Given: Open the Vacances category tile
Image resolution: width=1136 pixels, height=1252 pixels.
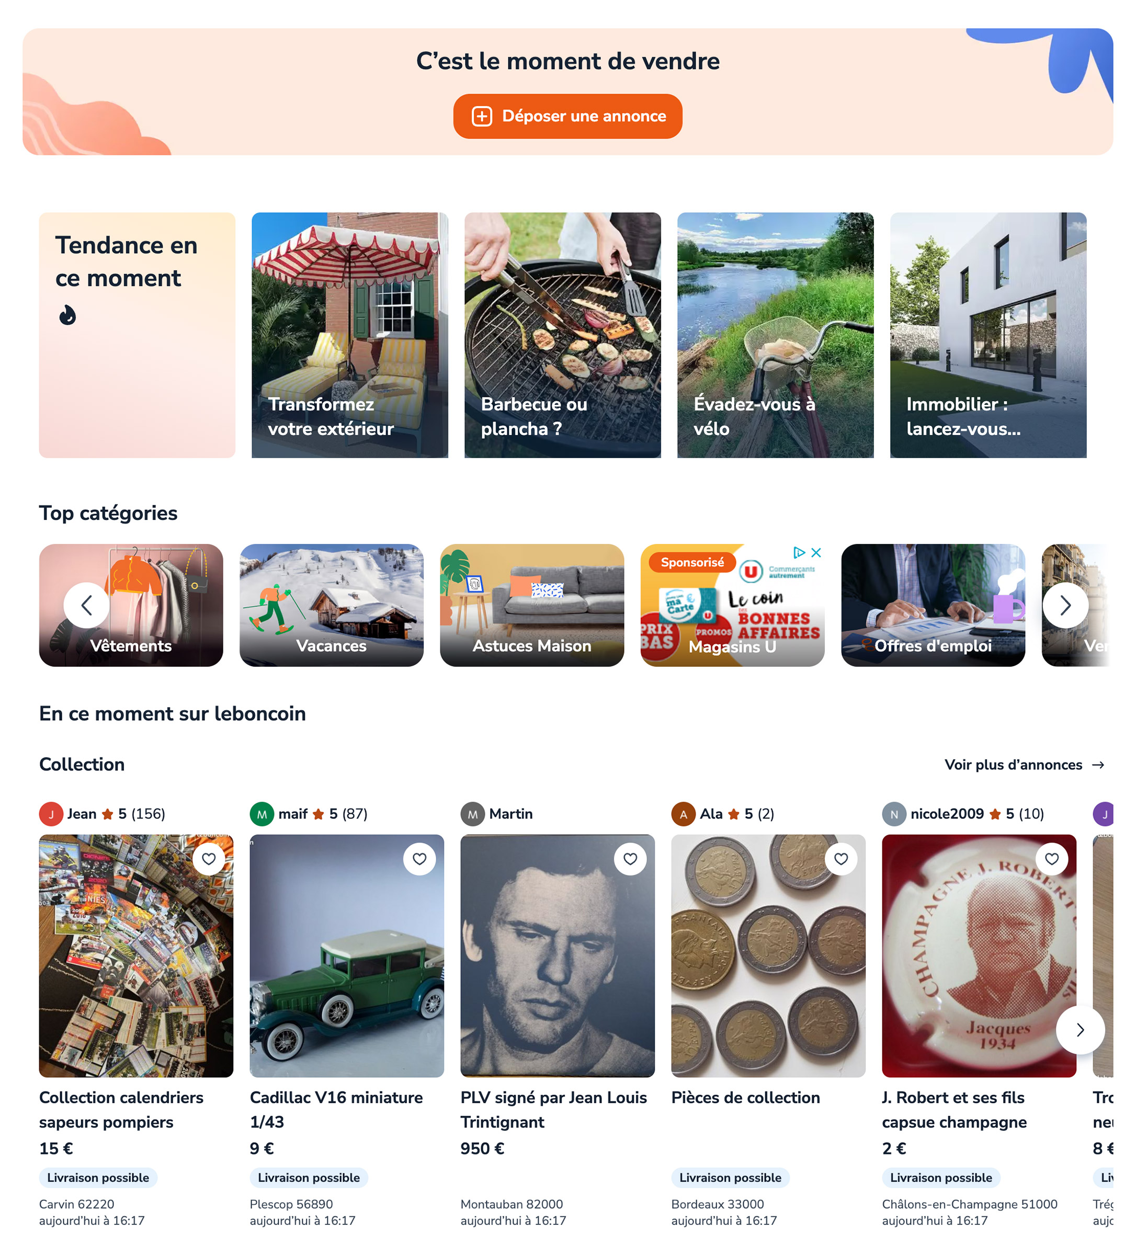Looking at the screenshot, I should pos(331,606).
